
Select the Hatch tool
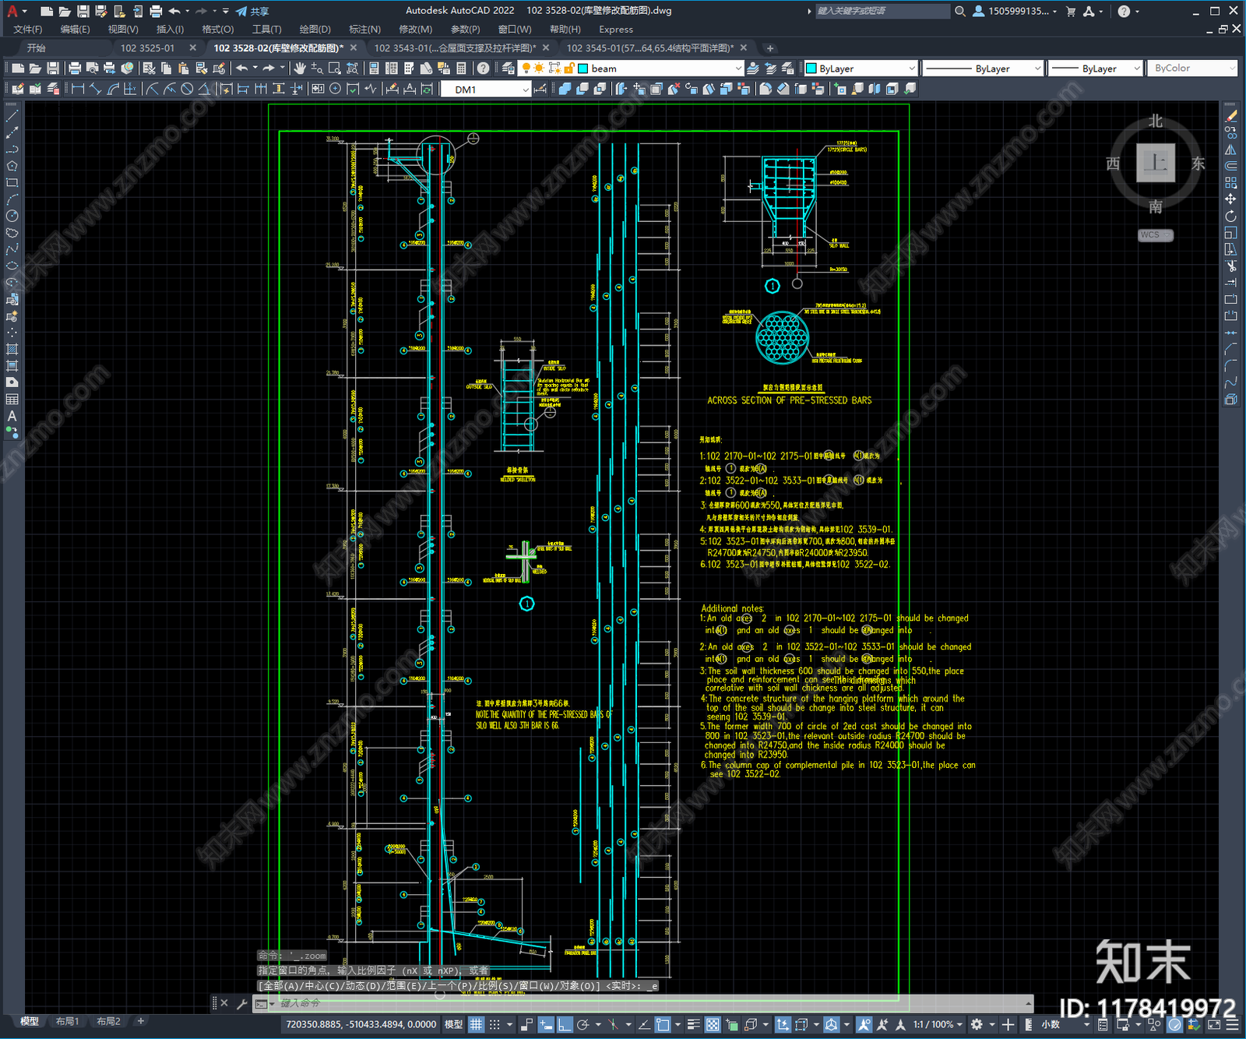click(x=12, y=349)
